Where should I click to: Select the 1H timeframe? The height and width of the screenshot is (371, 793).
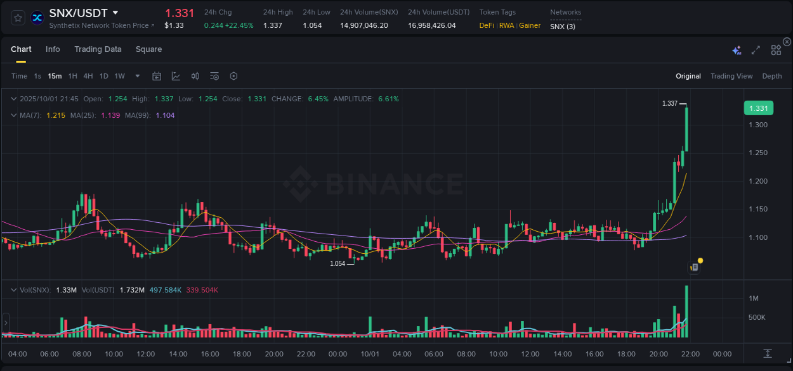[x=73, y=75]
